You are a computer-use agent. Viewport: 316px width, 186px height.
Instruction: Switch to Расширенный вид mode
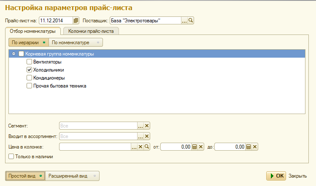[72, 176]
